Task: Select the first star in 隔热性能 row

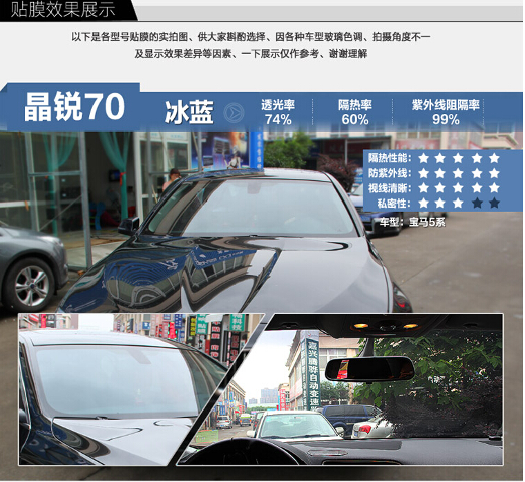Action: (x=423, y=157)
